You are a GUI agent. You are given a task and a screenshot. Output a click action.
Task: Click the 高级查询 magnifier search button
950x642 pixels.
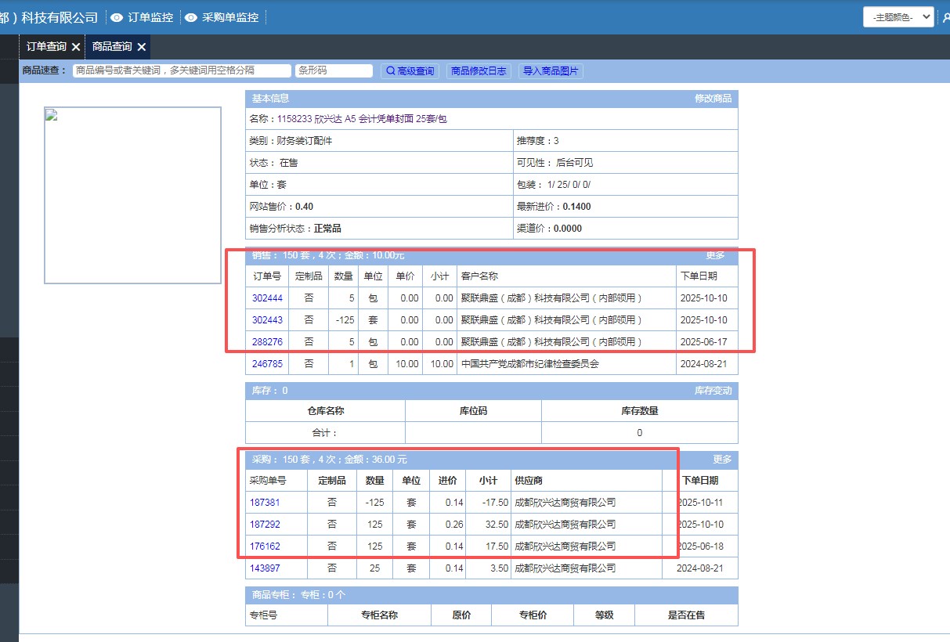click(x=410, y=71)
